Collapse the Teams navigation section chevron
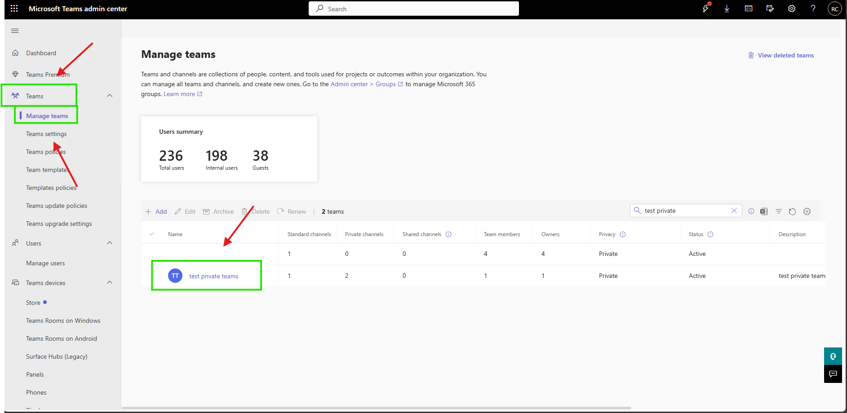 coord(110,96)
